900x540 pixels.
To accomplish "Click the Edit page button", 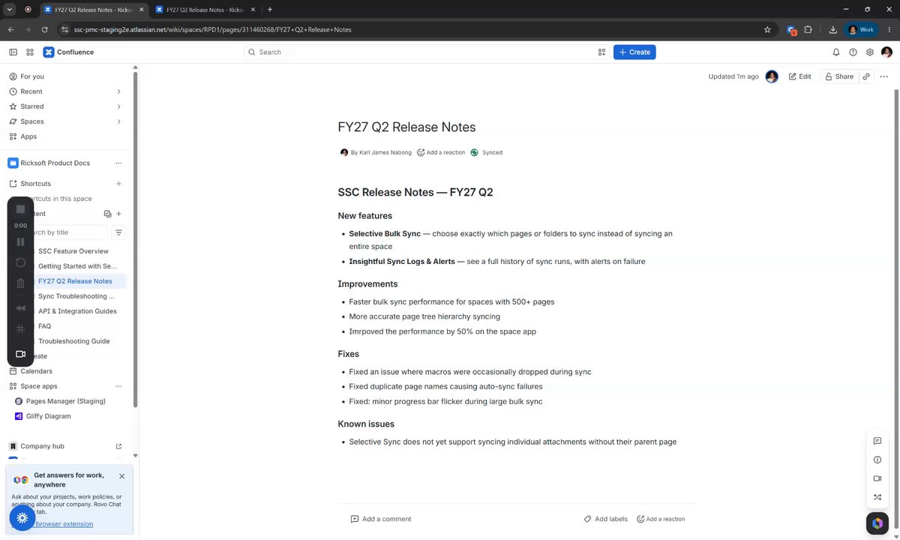I will 799,76.
